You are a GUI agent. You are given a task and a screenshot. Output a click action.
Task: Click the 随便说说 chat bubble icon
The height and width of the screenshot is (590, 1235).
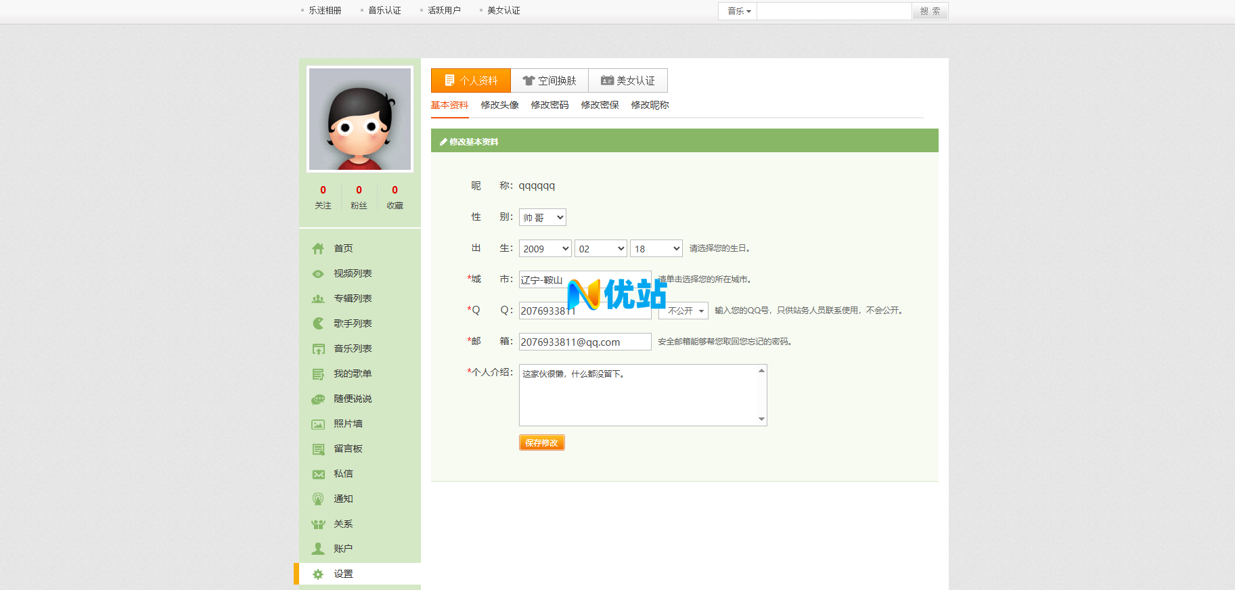click(318, 399)
